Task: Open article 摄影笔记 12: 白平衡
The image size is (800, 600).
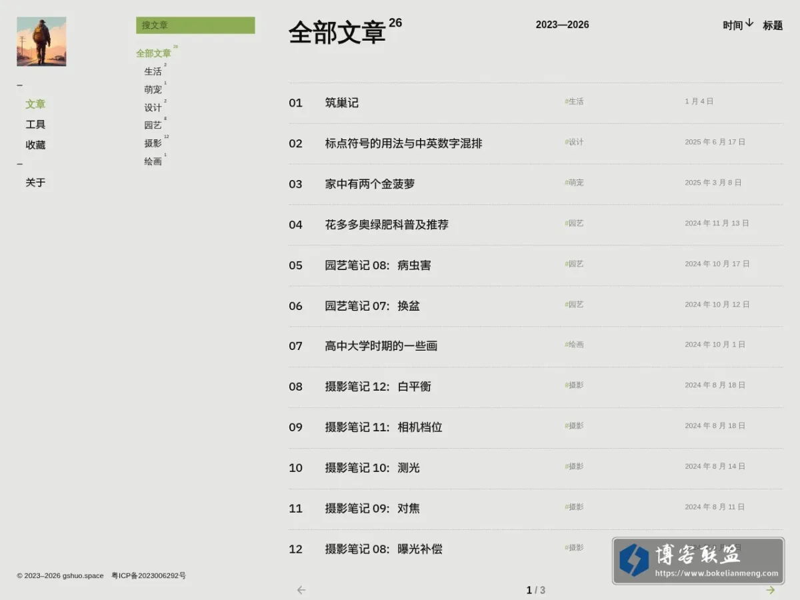Action: pos(378,387)
